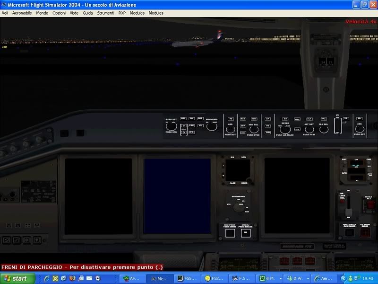Engage the FPA mode button
This screenshot has width=378, height=284.
(324, 119)
